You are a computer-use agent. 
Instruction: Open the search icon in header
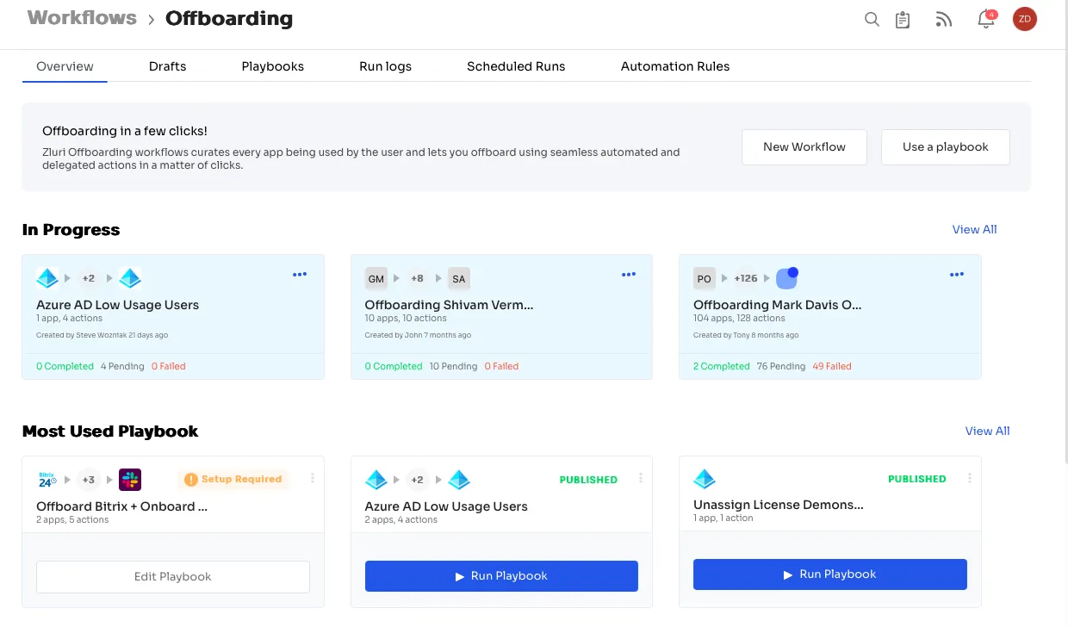[872, 19]
